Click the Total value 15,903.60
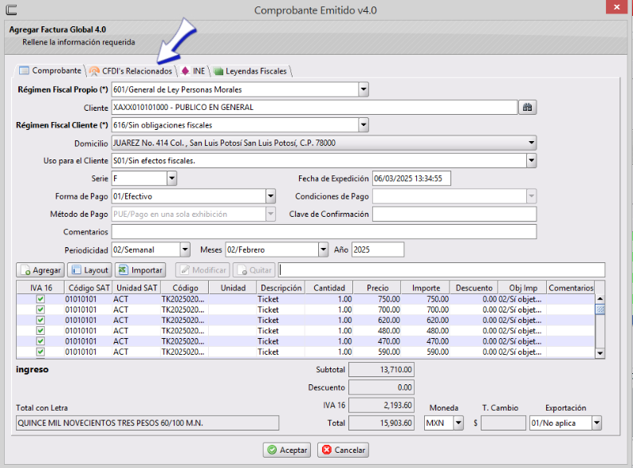The height and width of the screenshot is (468, 633). [x=382, y=423]
